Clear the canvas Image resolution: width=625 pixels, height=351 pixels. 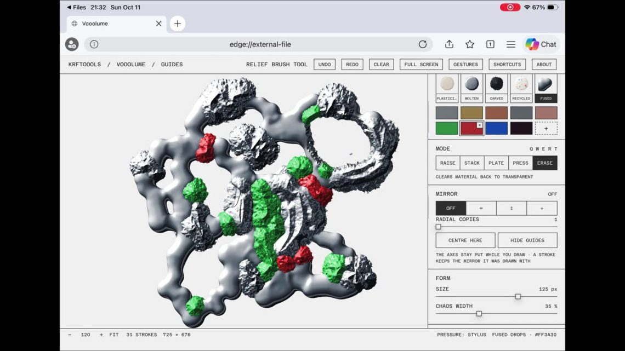point(381,65)
